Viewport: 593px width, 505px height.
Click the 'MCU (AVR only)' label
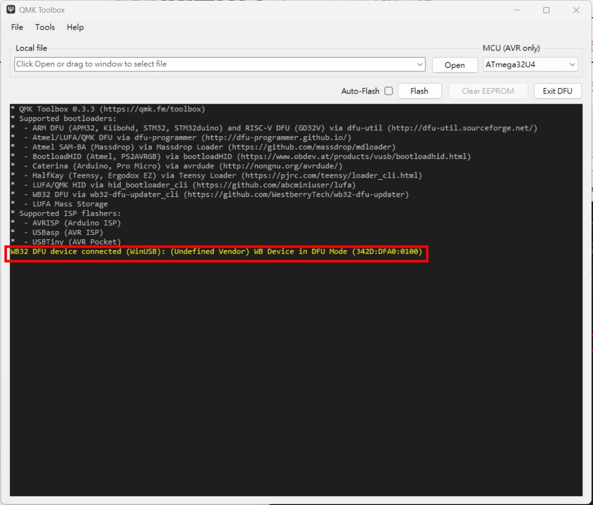click(x=511, y=48)
